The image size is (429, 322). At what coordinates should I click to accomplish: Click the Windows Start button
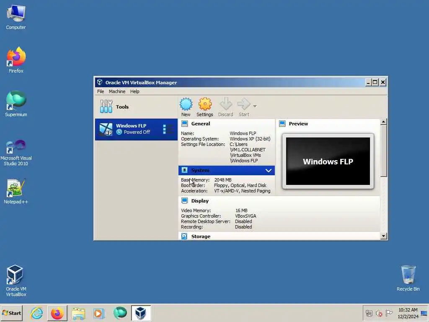pyautogui.click(x=11, y=313)
